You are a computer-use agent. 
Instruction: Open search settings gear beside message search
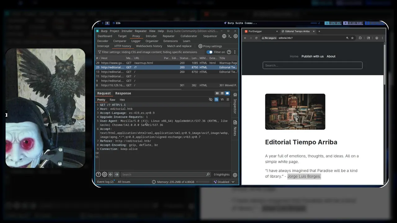click(x=105, y=174)
